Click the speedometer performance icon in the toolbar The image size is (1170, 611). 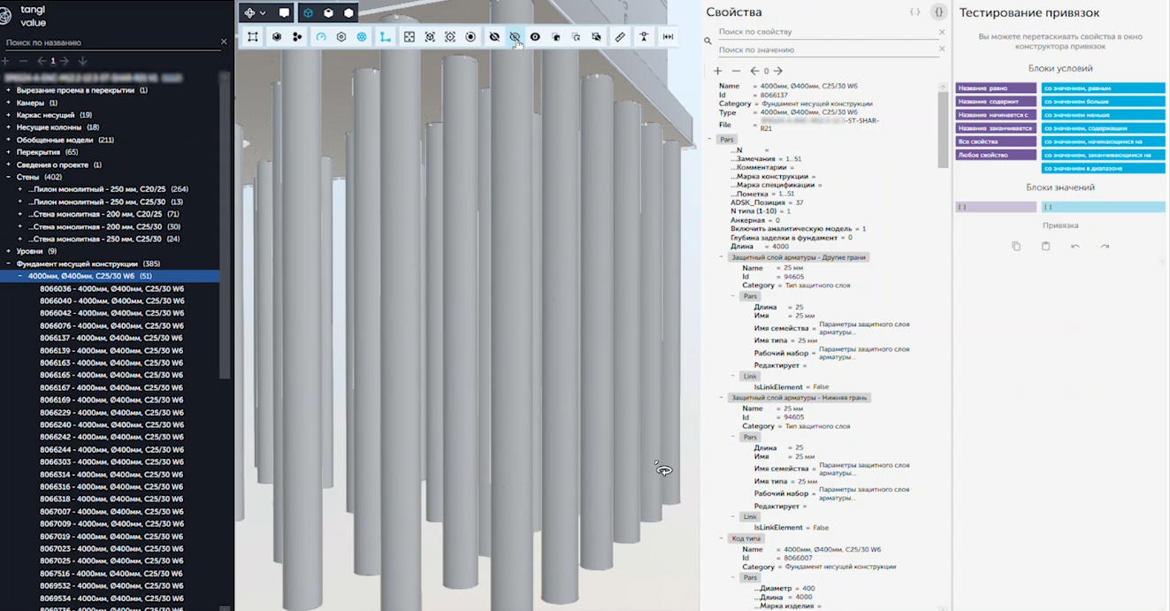click(321, 37)
